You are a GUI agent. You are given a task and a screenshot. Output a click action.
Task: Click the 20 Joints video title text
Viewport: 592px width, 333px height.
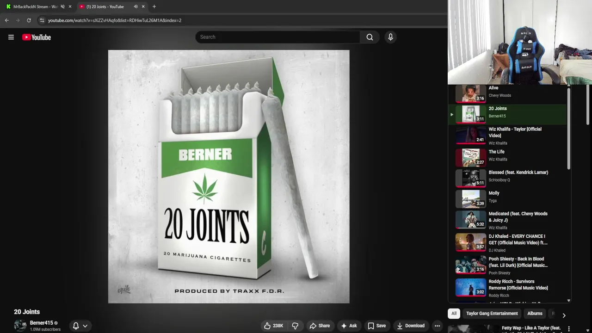27,312
